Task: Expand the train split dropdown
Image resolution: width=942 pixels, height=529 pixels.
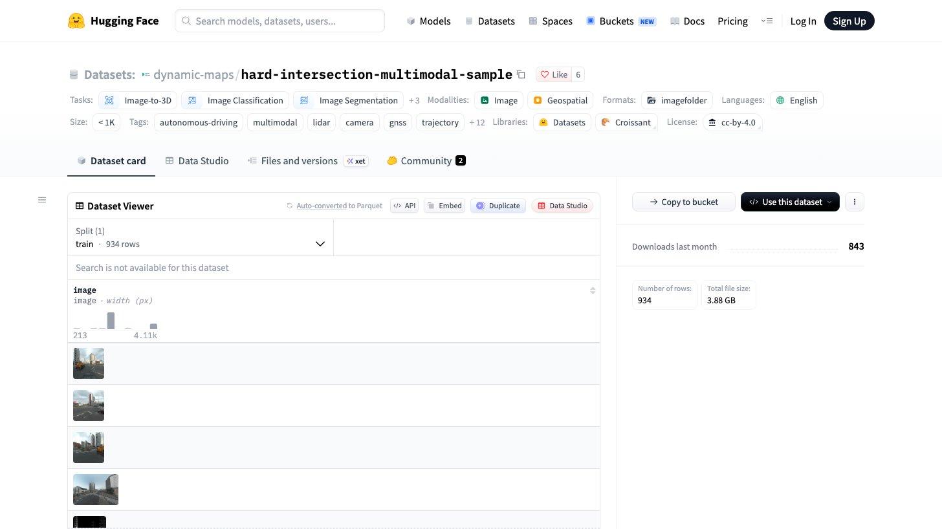Action: [201, 237]
